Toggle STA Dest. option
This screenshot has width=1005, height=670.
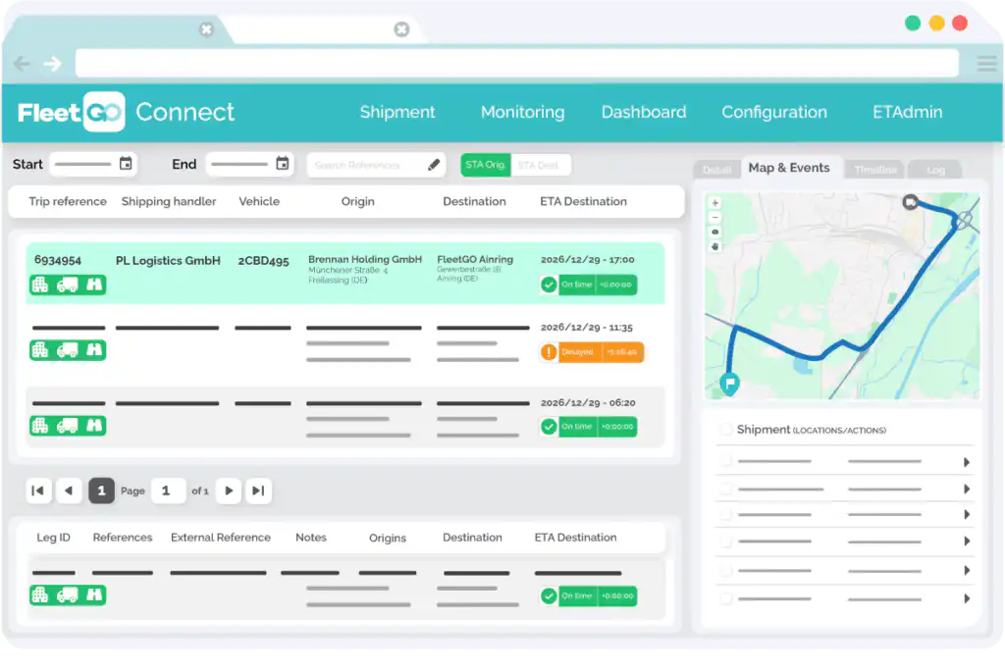click(x=539, y=165)
